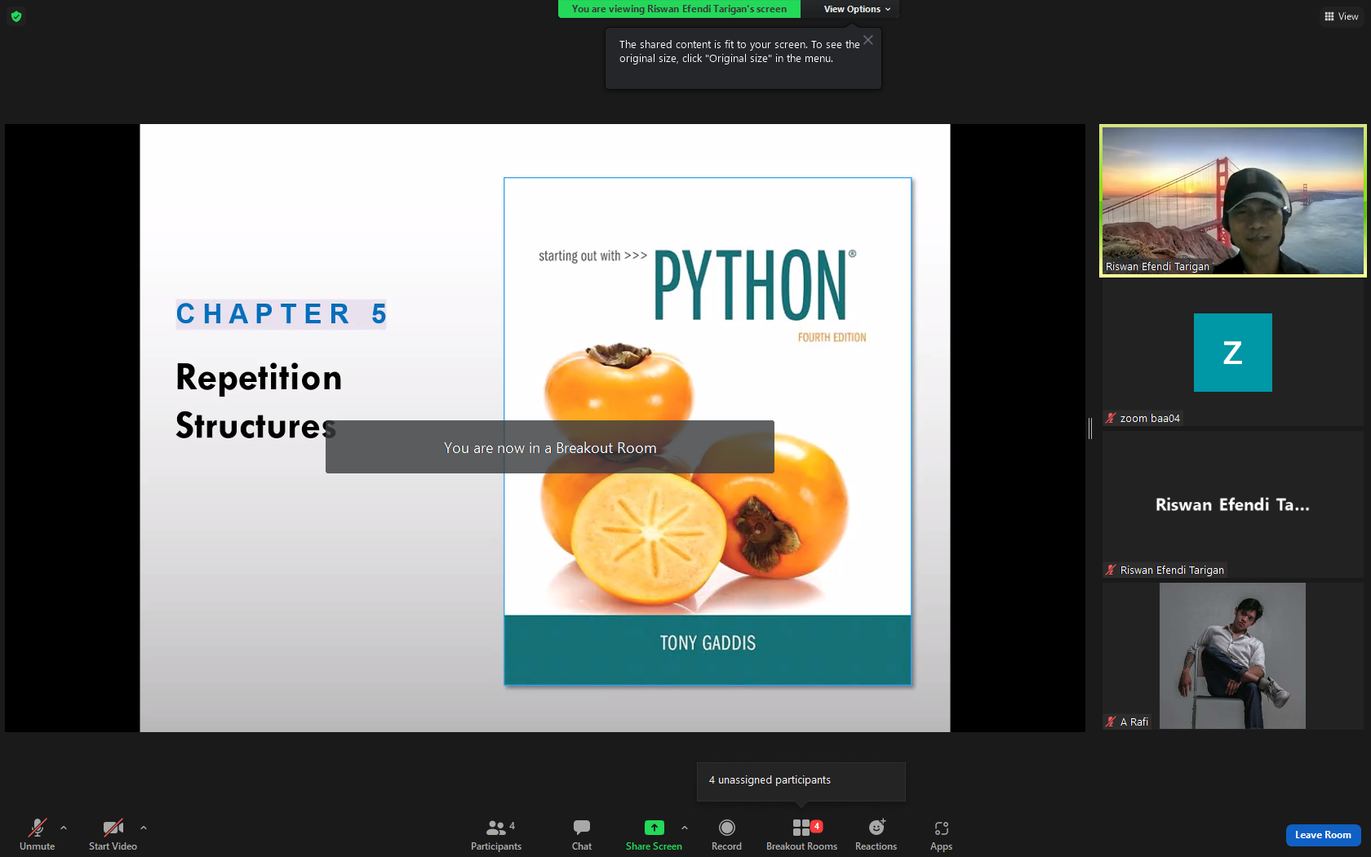Expand sharing options arrow beside Share Screen
Screen dimensions: 1371x857
pyautogui.click(x=685, y=828)
